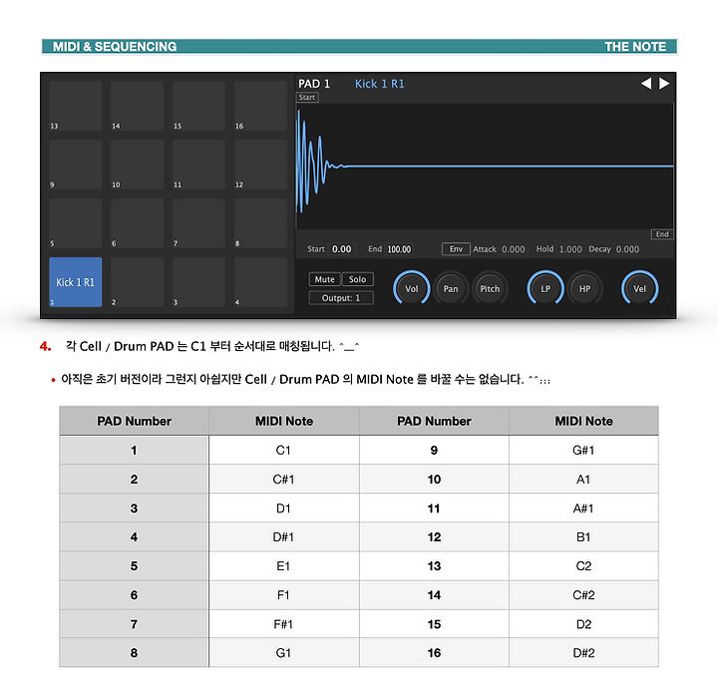The image size is (718, 678).
Task: Click the D#1 table cell
Action: pos(284,537)
